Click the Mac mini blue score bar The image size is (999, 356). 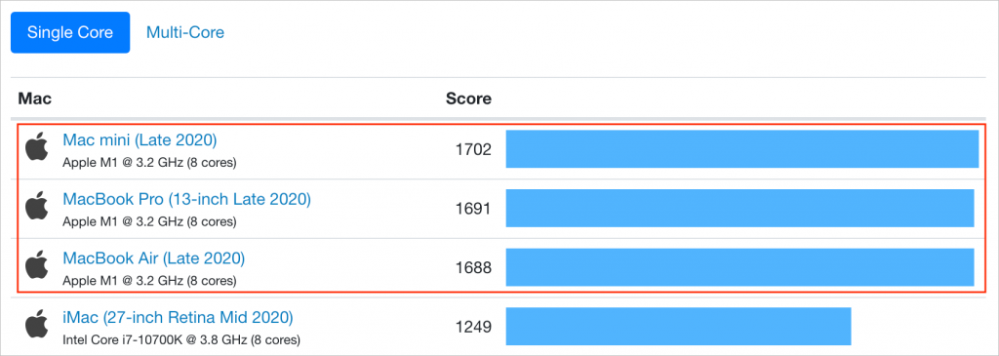pos(742,149)
